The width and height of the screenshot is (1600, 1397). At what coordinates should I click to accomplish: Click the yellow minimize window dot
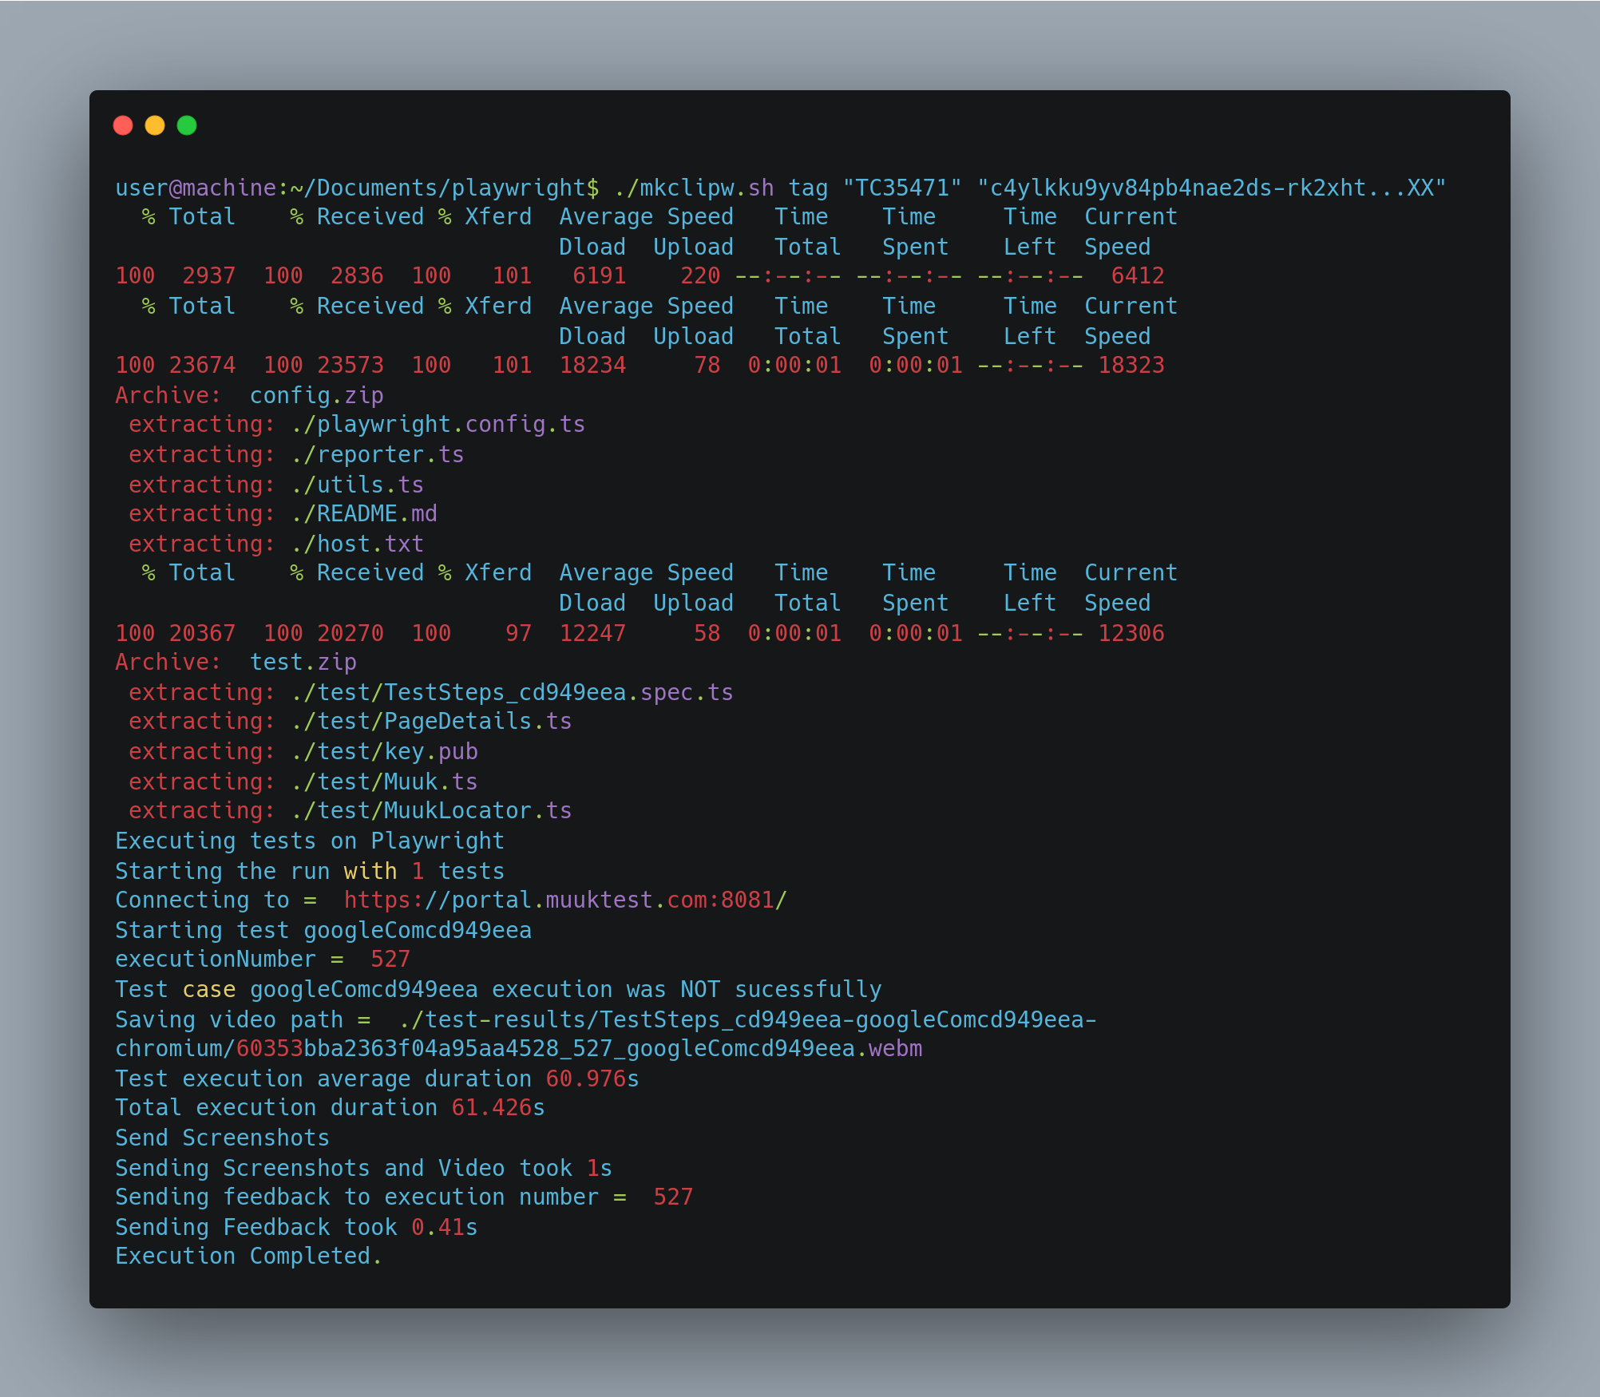point(155,125)
